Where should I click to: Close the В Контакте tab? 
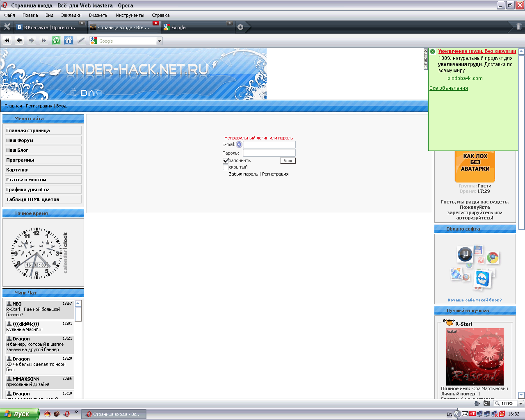click(x=82, y=23)
